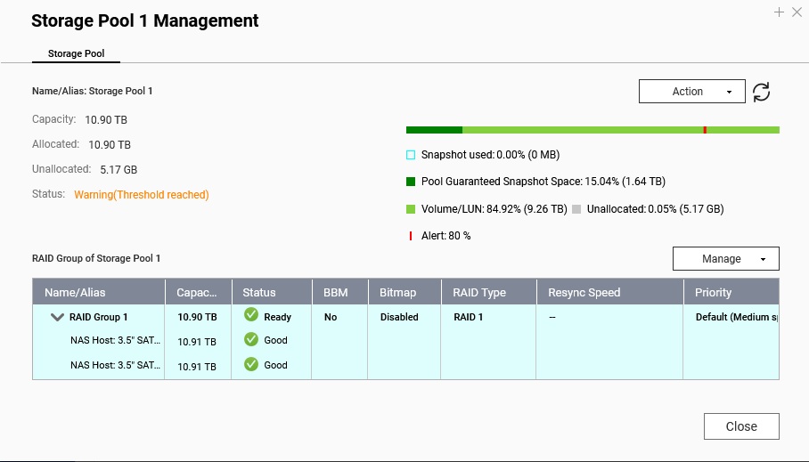The height and width of the screenshot is (462, 809).
Task: Click the refresh icon next to Action
Action: click(761, 92)
